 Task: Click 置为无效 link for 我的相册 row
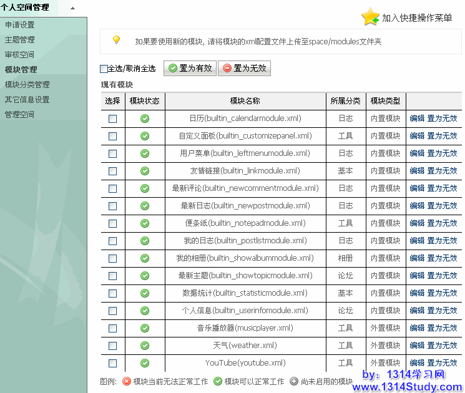pyautogui.click(x=442, y=258)
